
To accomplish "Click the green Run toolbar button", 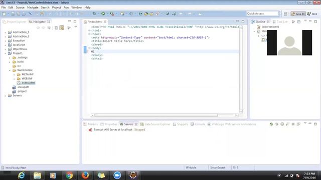I will (x=103, y=13).
